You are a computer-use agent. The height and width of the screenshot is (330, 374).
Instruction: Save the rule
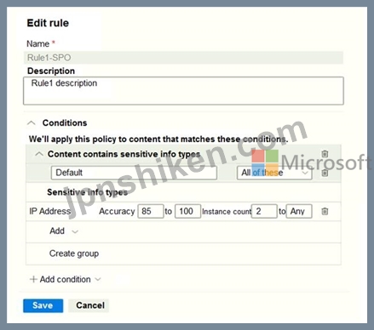pyautogui.click(x=43, y=305)
